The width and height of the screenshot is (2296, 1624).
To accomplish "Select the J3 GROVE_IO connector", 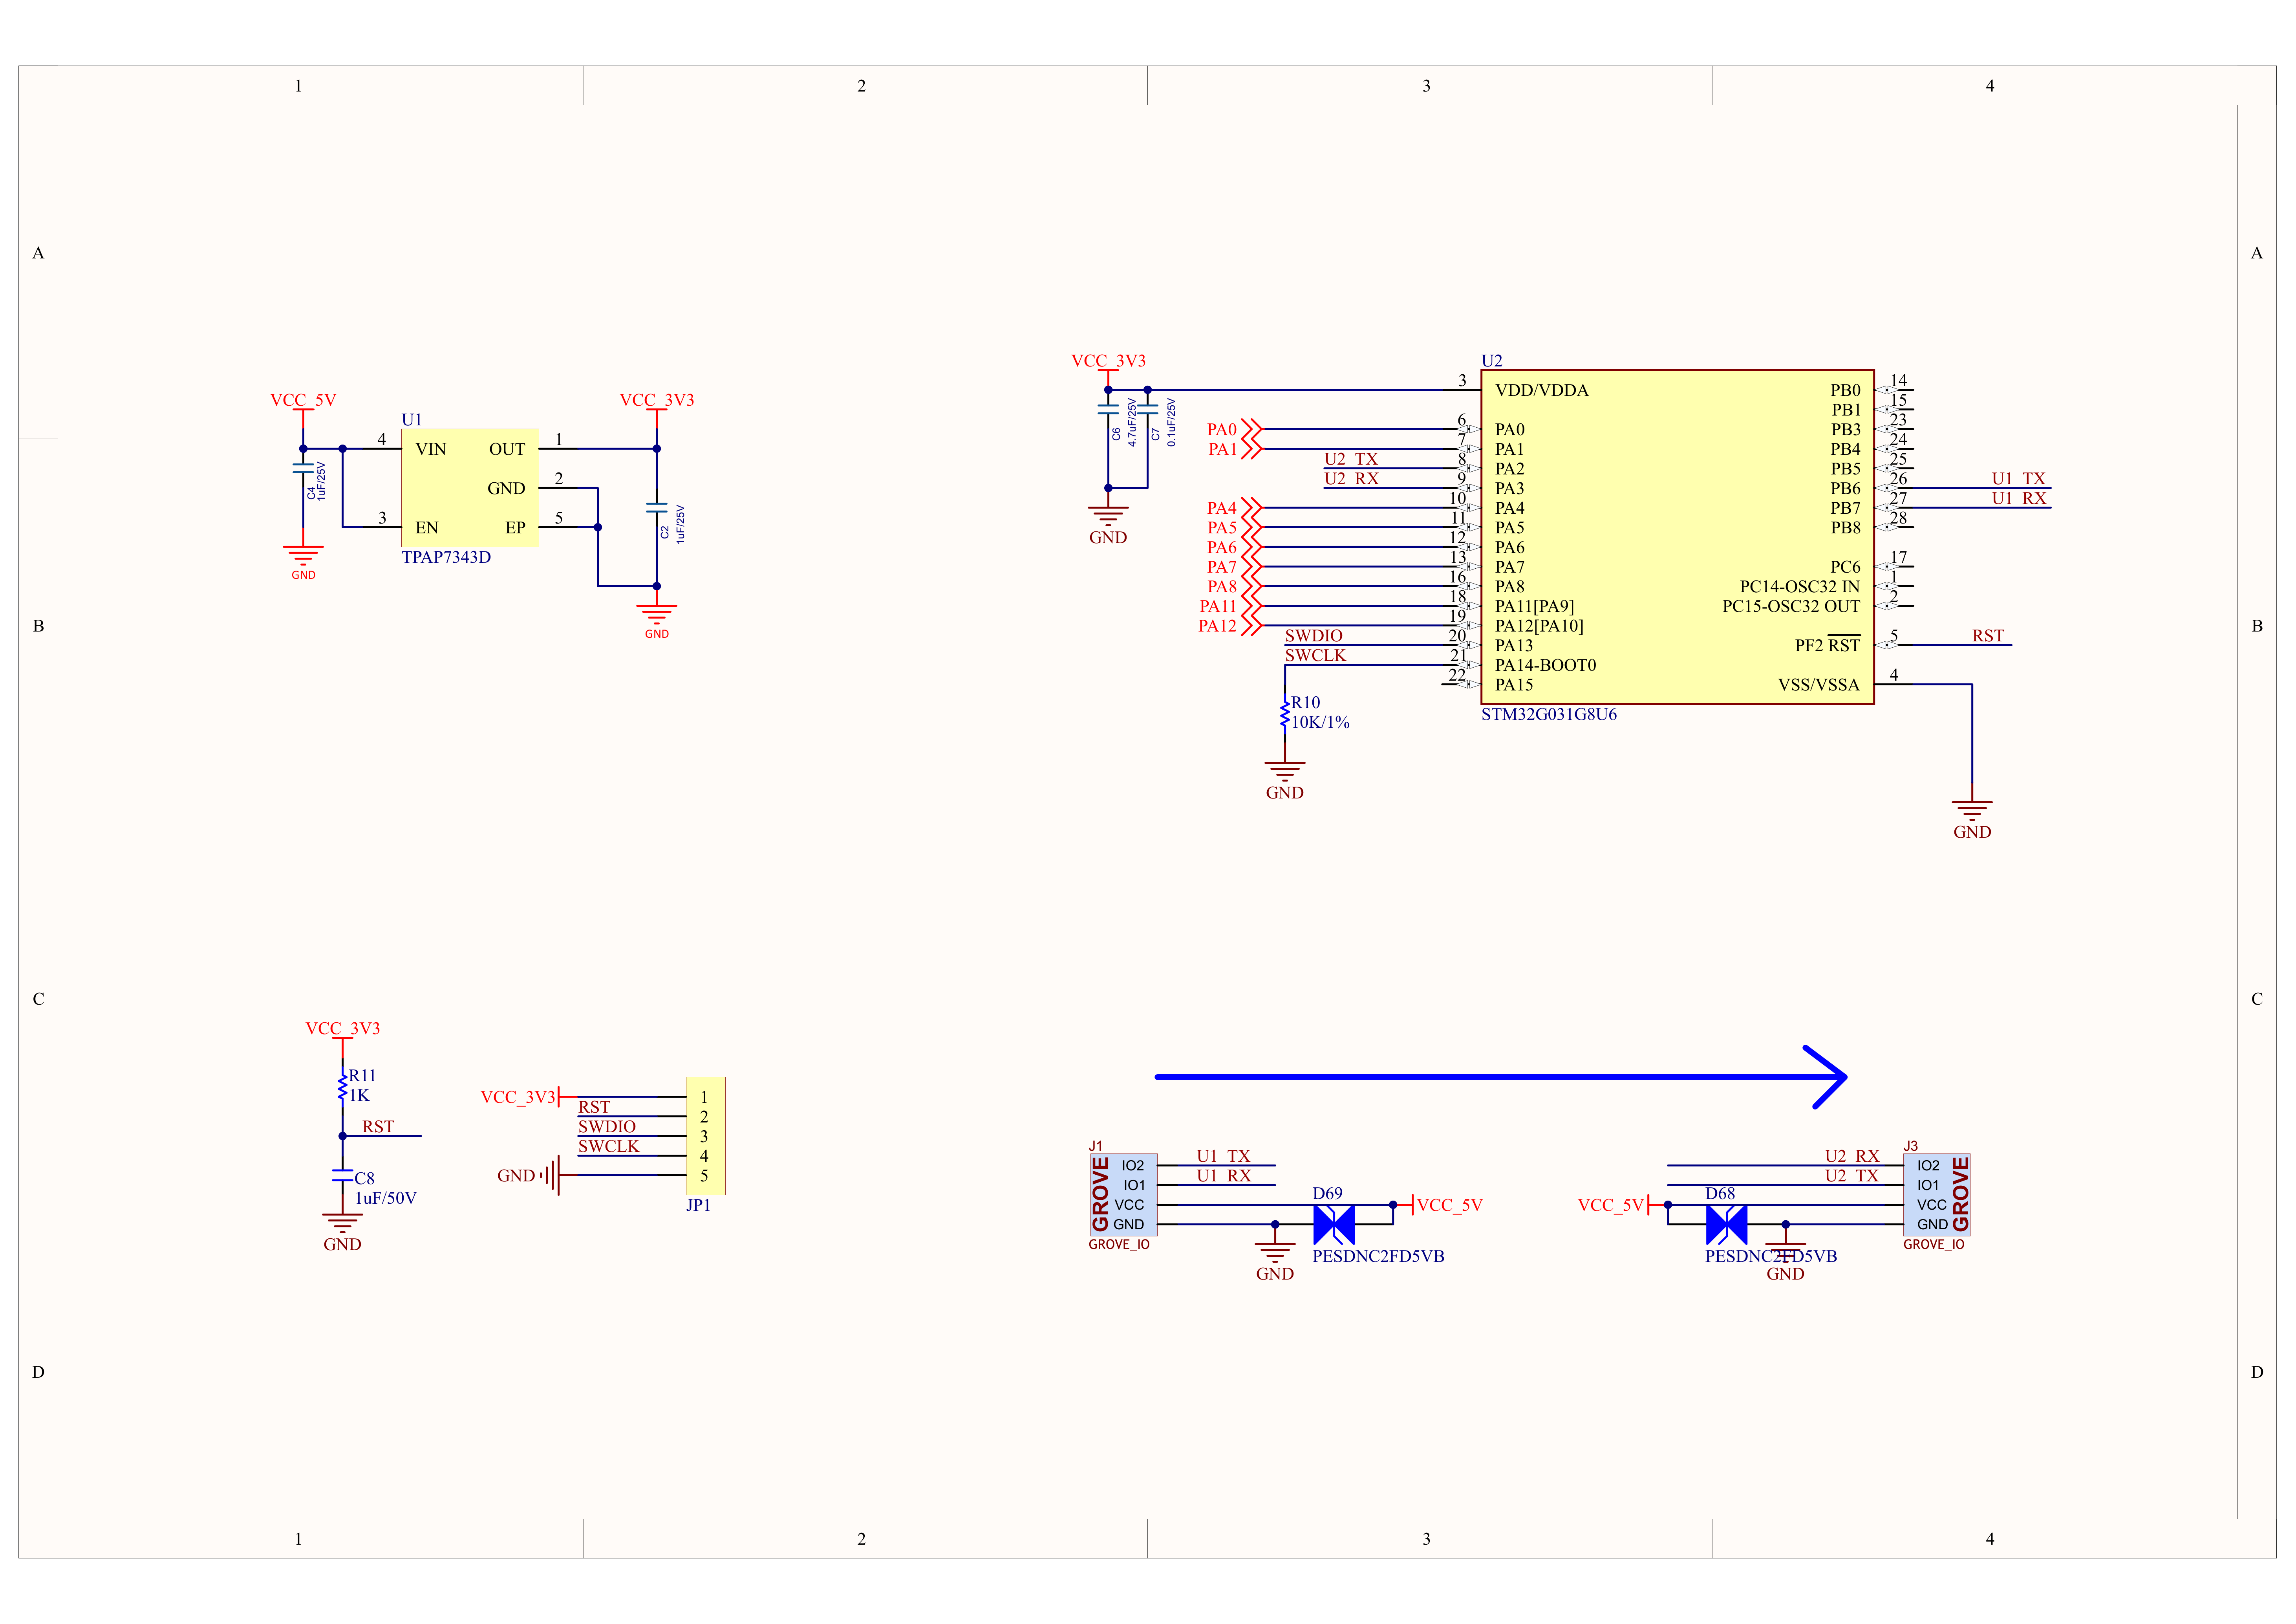I will (x=1936, y=1195).
